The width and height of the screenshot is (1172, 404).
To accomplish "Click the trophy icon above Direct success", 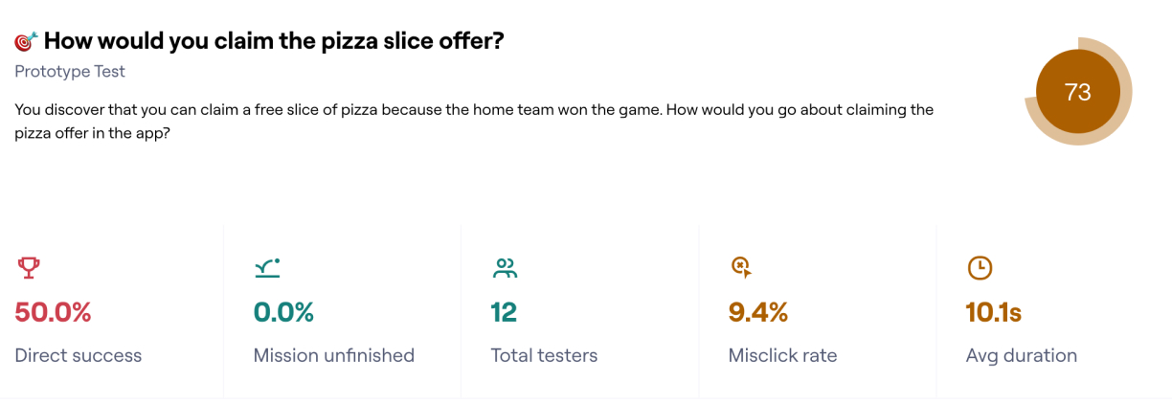I will 29,268.
